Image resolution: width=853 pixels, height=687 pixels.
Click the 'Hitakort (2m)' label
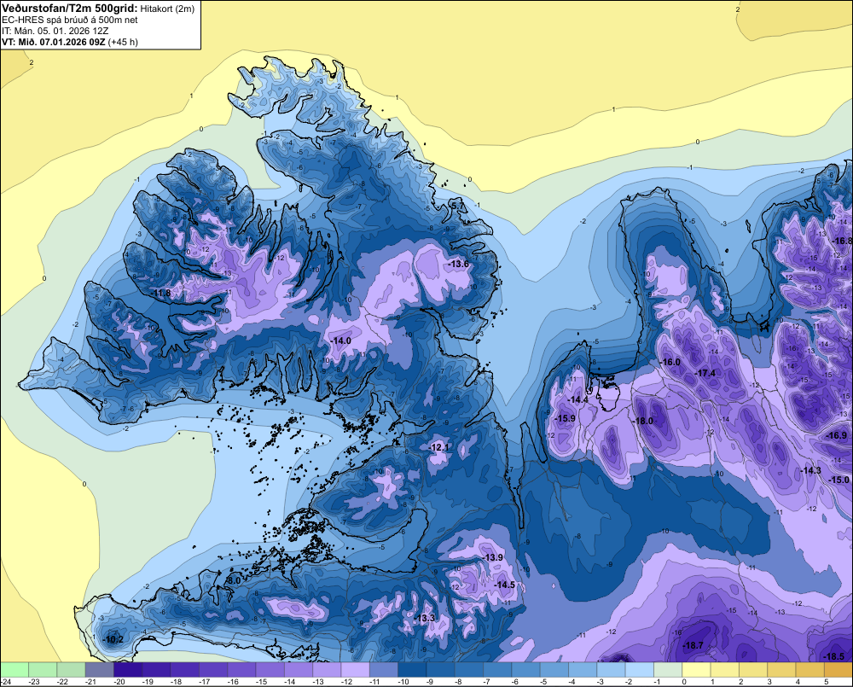(166, 9)
